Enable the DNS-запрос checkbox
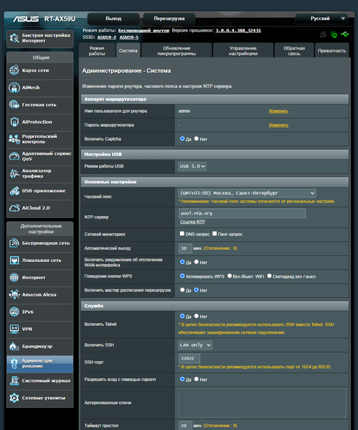The image size is (358, 430). [182, 233]
